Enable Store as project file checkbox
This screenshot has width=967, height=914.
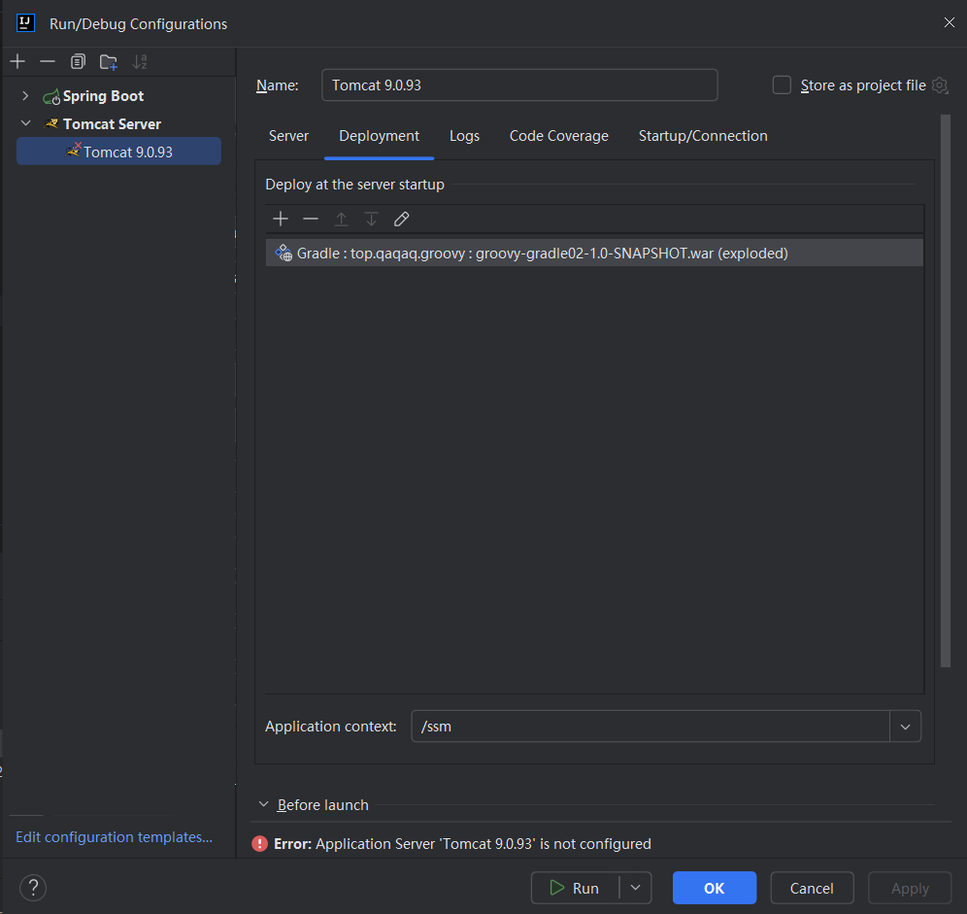[782, 85]
